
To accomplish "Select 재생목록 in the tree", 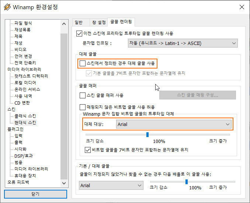I will click(x=22, y=29).
